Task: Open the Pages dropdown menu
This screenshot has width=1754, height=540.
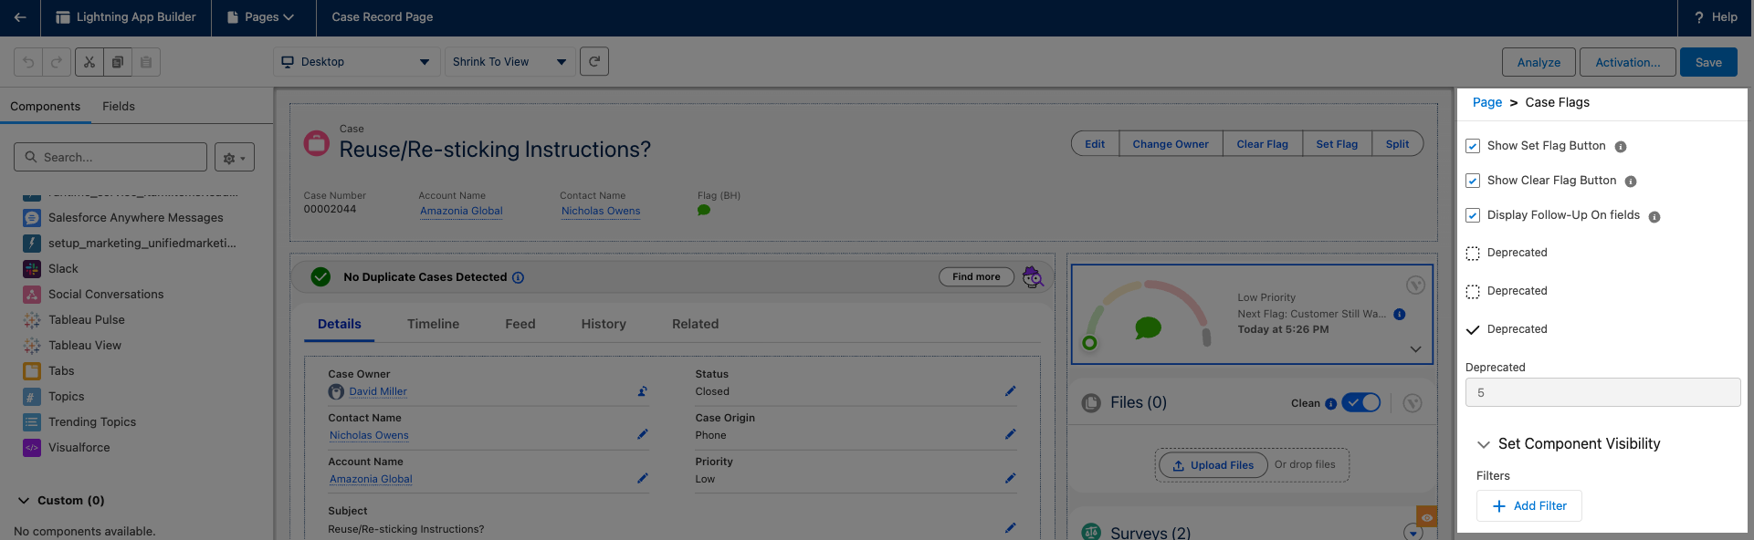Action: tap(261, 17)
